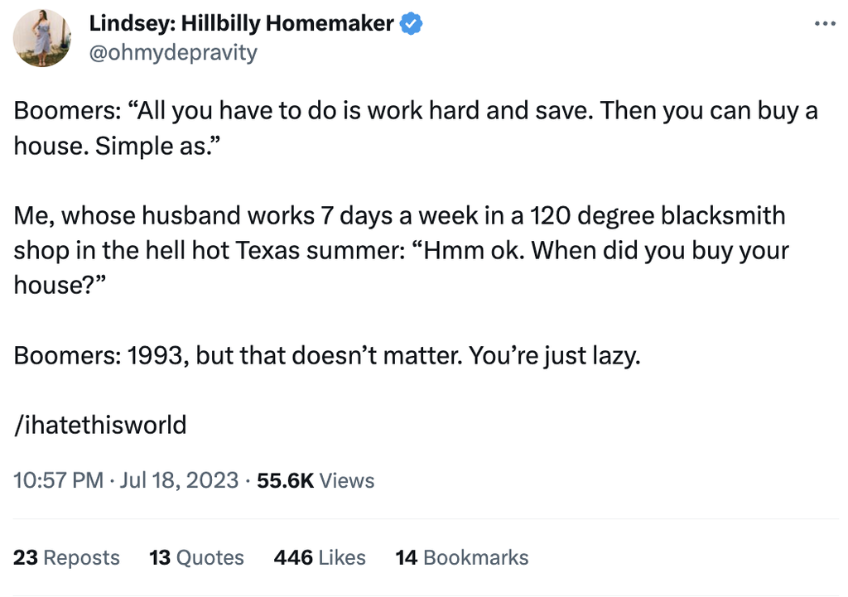Open the @ohmydepravity handle link
The height and width of the screenshot is (597, 848).
point(173,53)
